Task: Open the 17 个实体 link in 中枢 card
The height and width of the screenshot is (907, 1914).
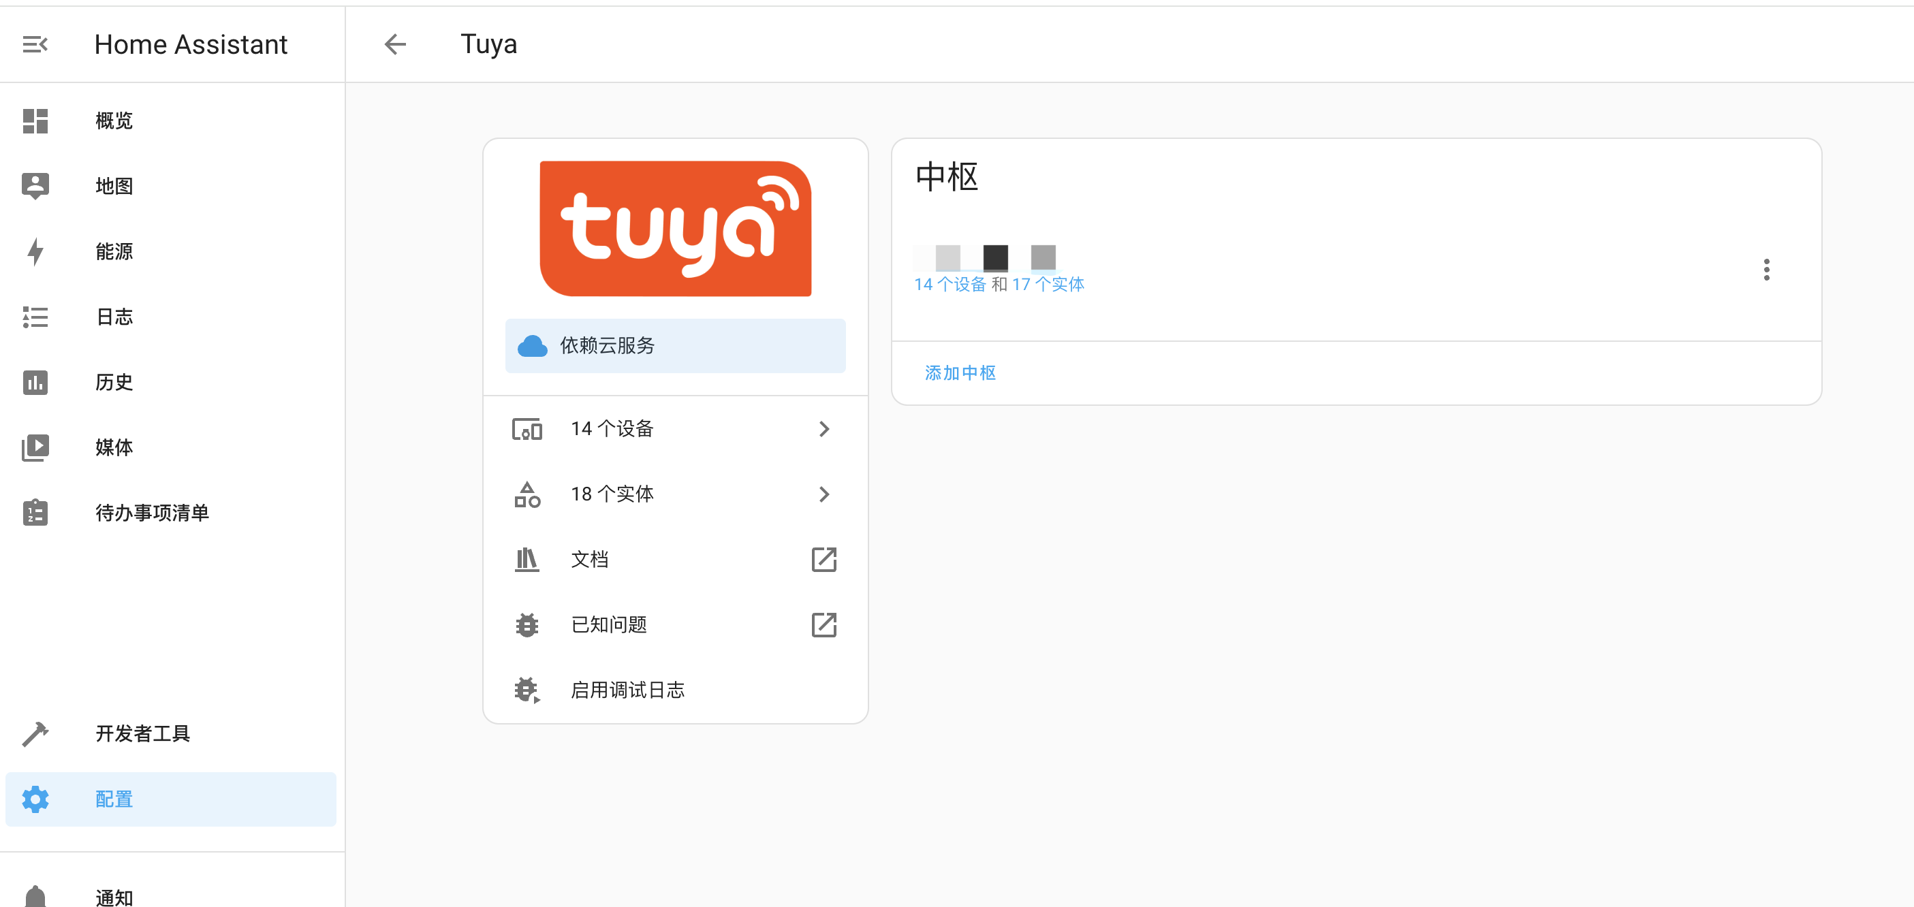Action: 1048,285
